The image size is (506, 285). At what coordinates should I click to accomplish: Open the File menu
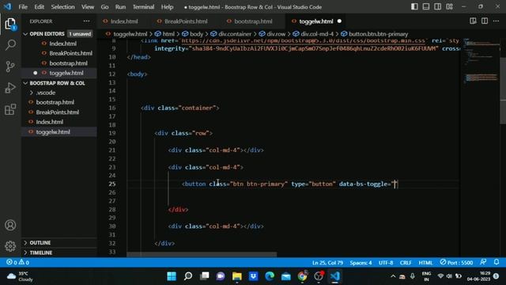tap(23, 7)
